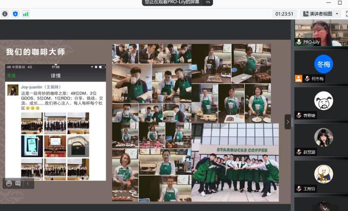Viewport: 348px width, 211px height.
Task: Click the slide heading 我们的咖啡大师
Action: pos(35,52)
